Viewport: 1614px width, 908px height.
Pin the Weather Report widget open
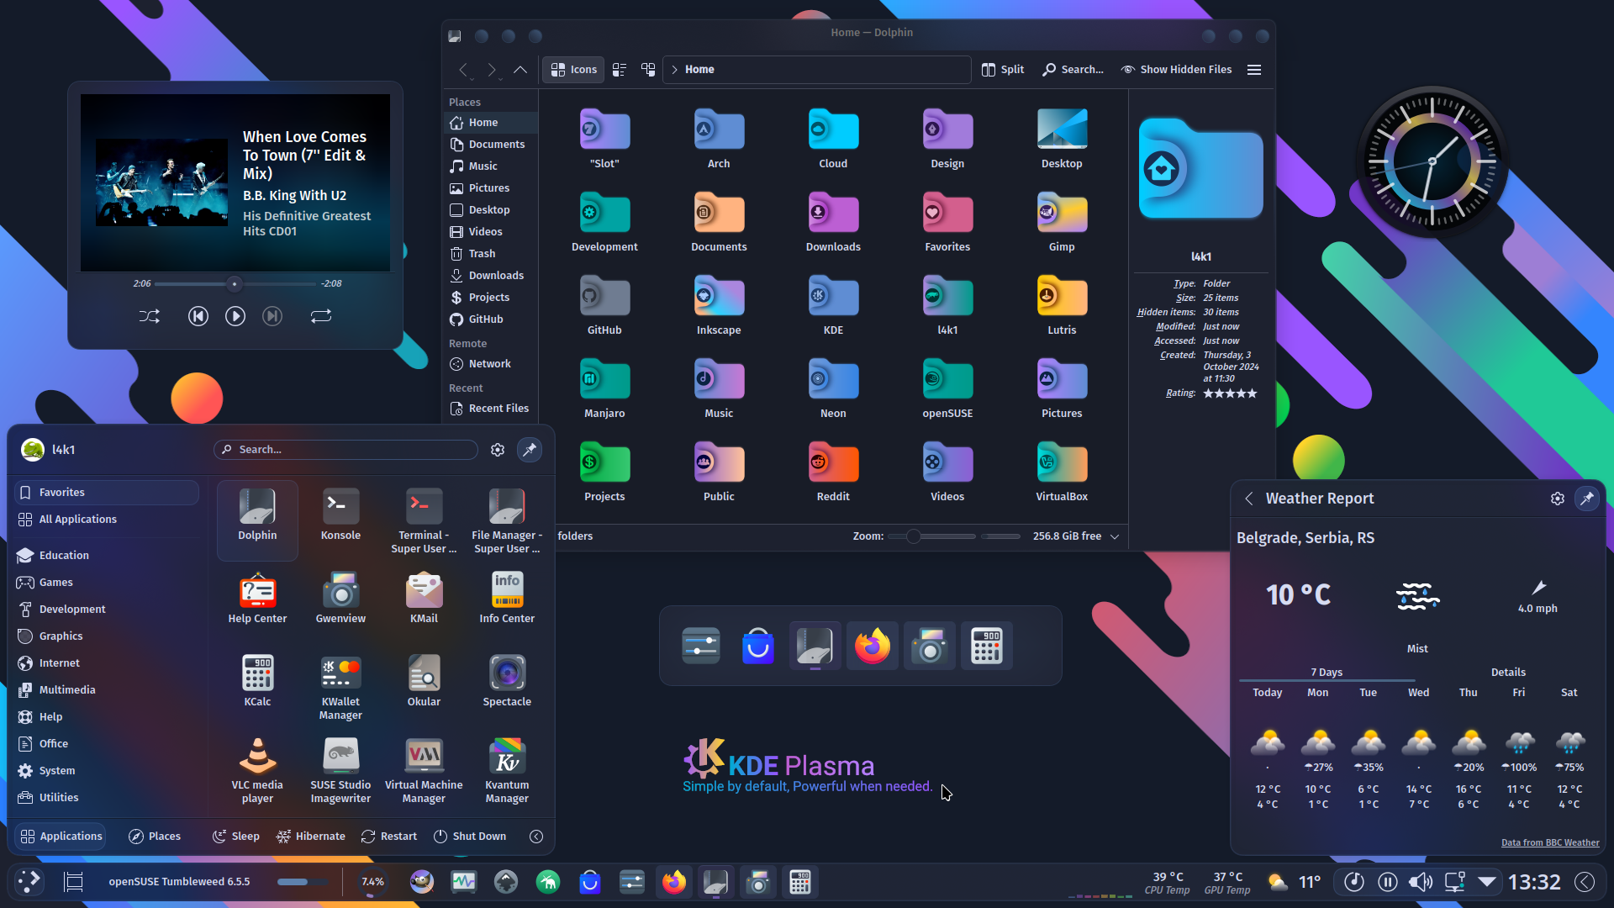1587,499
